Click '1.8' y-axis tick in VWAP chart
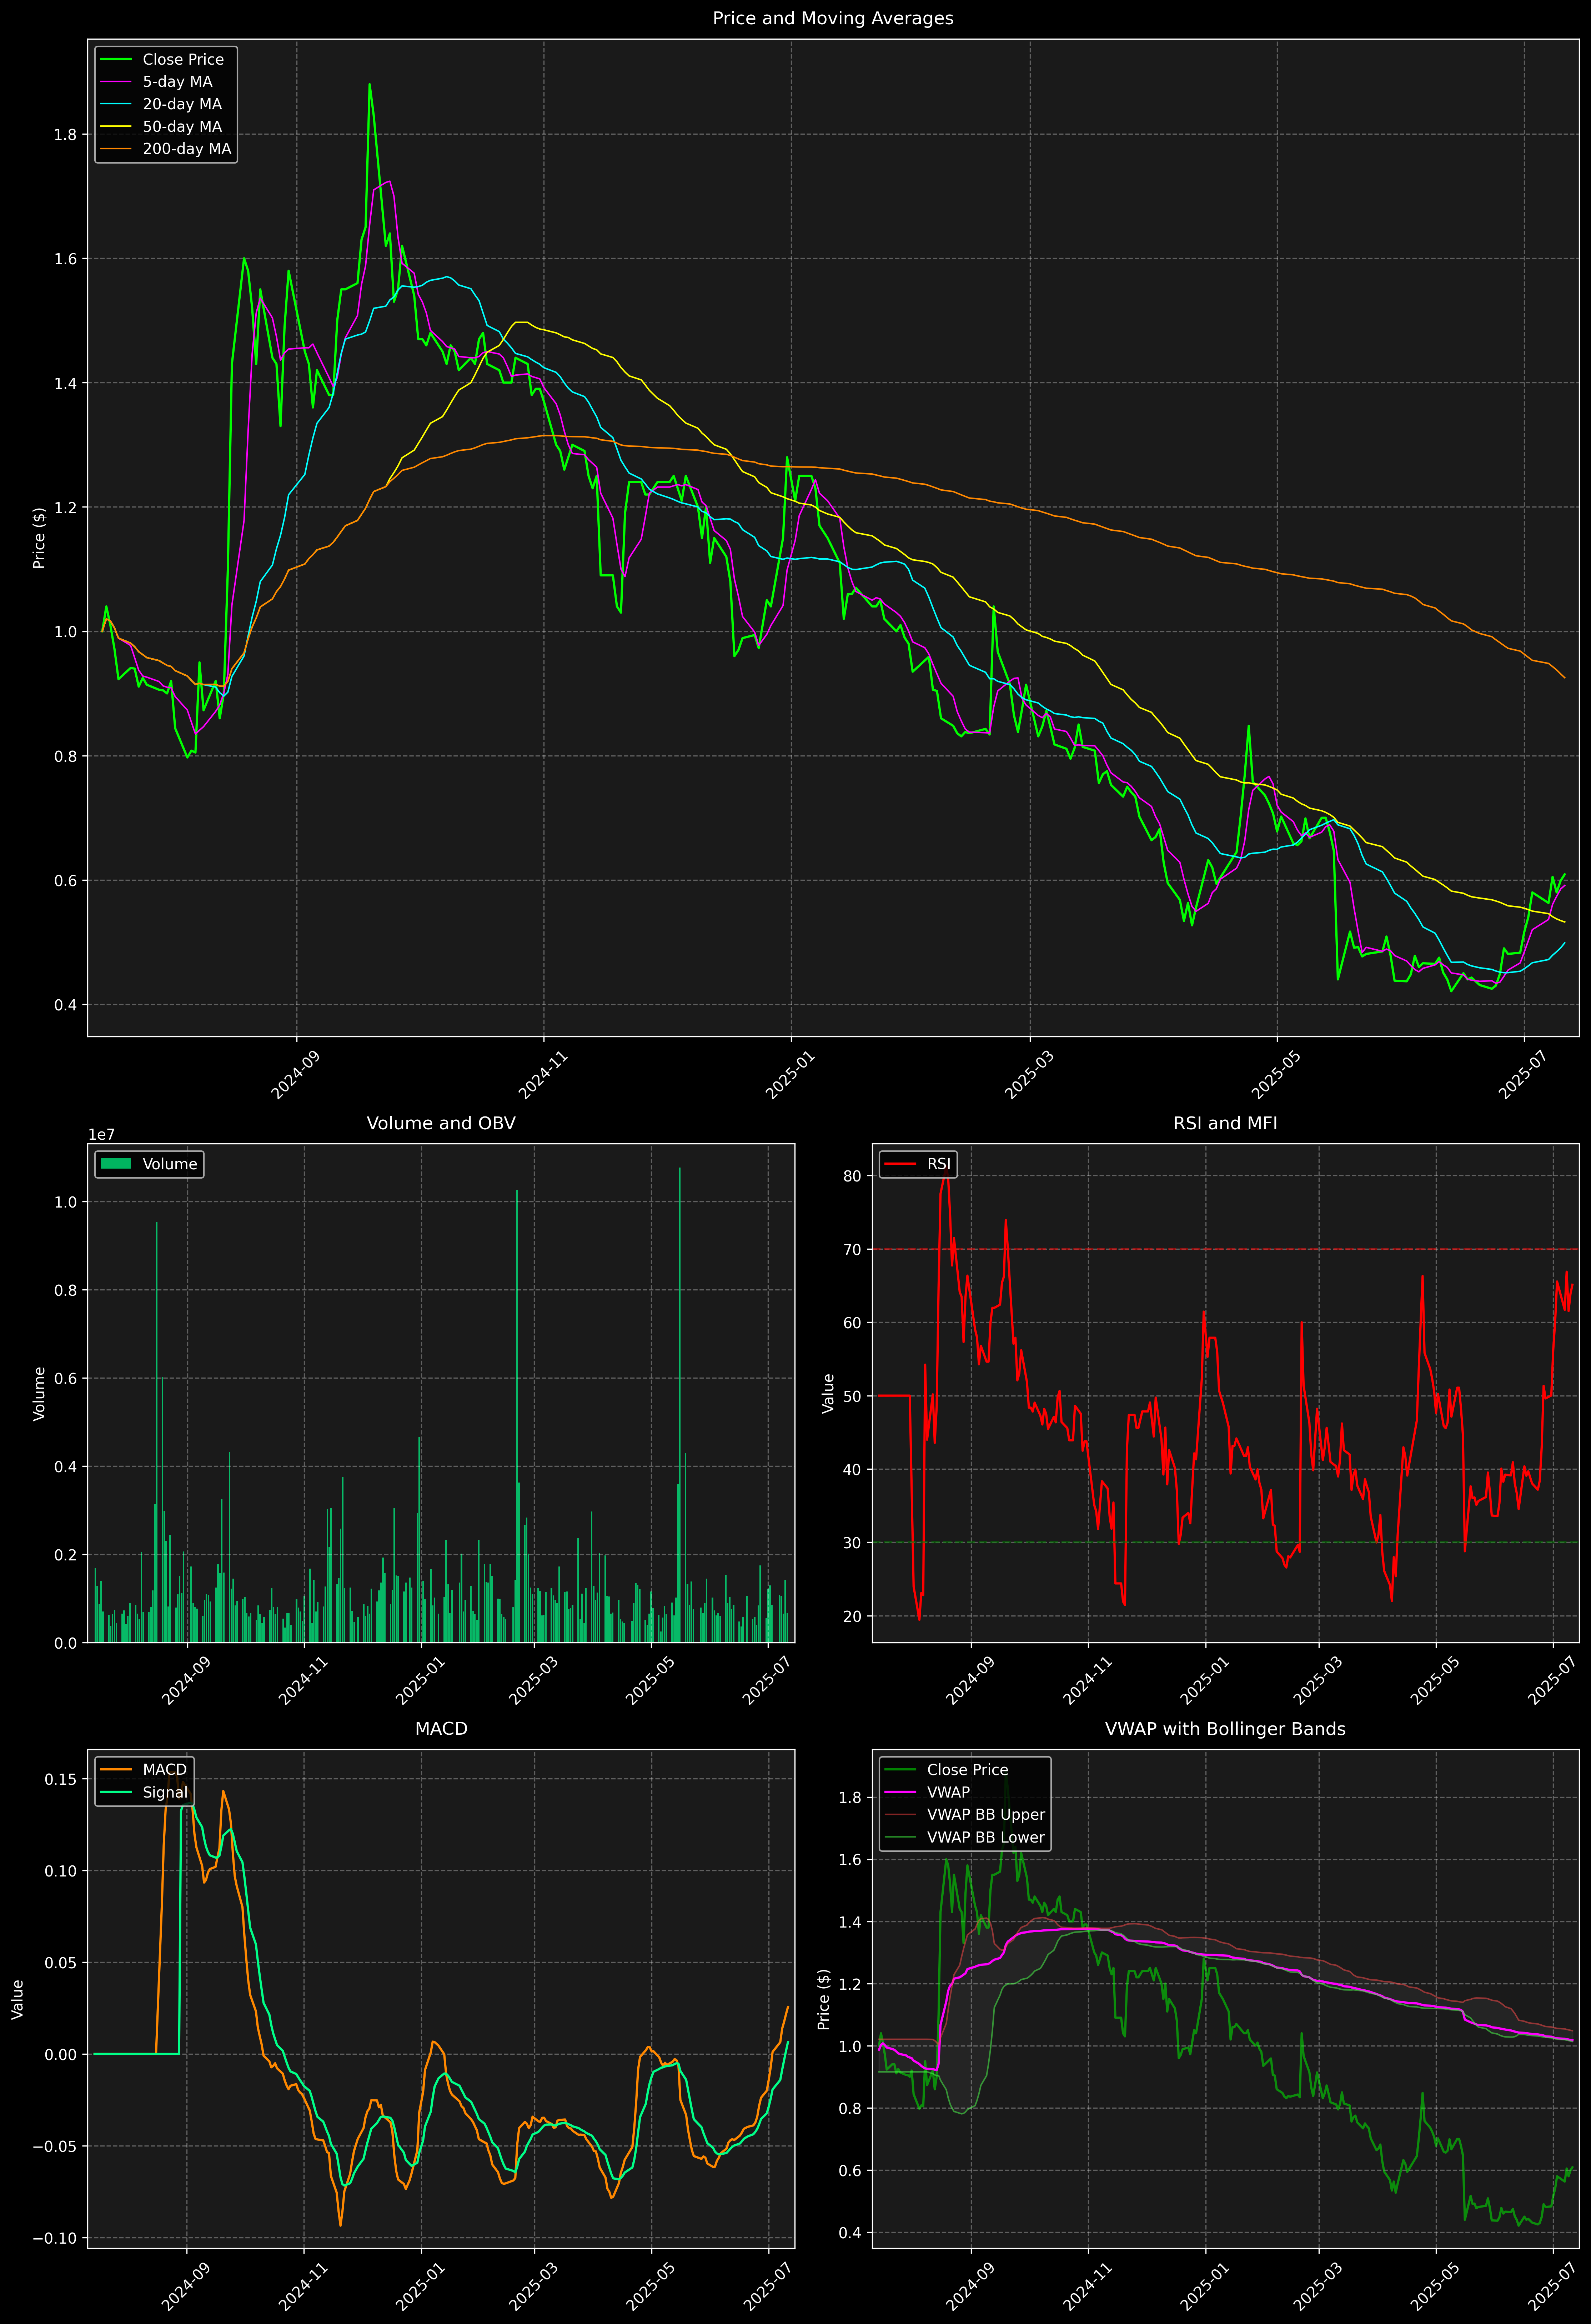This screenshot has height=2324, width=1591. [x=851, y=1798]
